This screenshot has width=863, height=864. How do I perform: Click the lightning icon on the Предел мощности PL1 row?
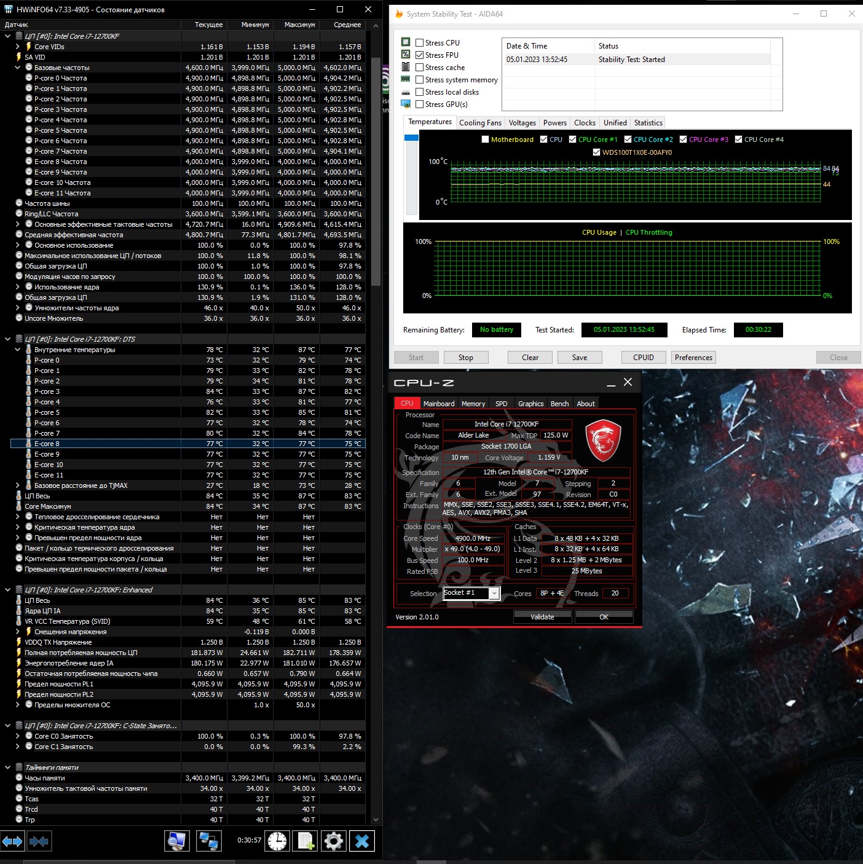(x=19, y=684)
